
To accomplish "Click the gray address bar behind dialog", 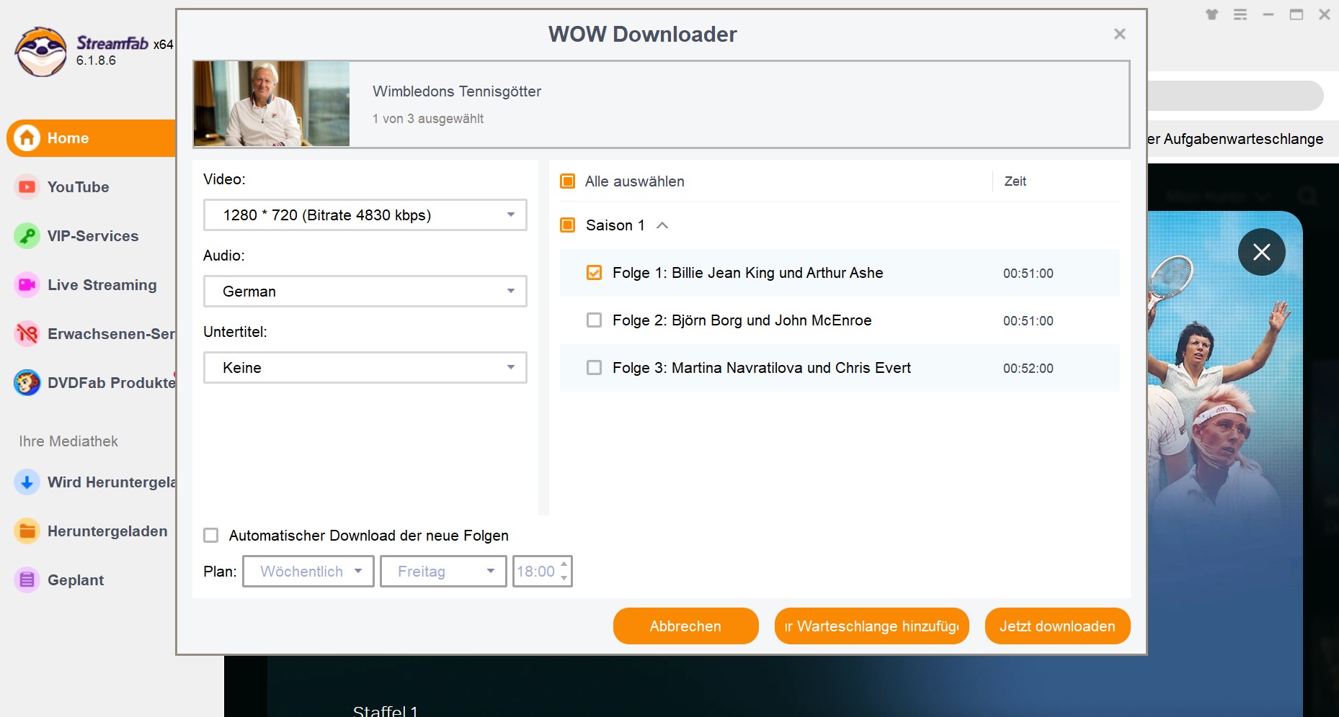I will tap(1236, 95).
